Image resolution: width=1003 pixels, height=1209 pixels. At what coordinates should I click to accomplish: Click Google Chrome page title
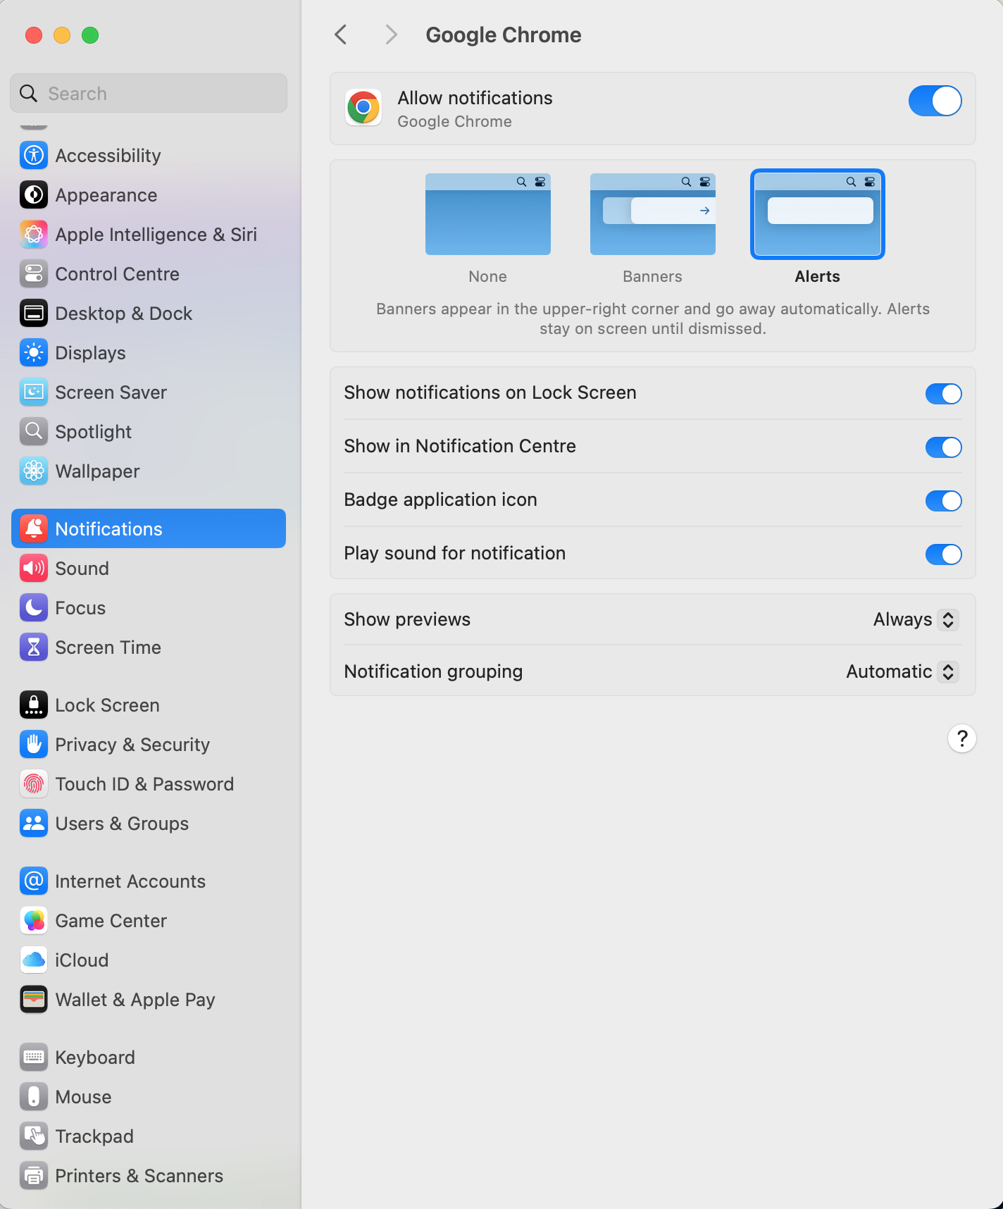click(504, 35)
